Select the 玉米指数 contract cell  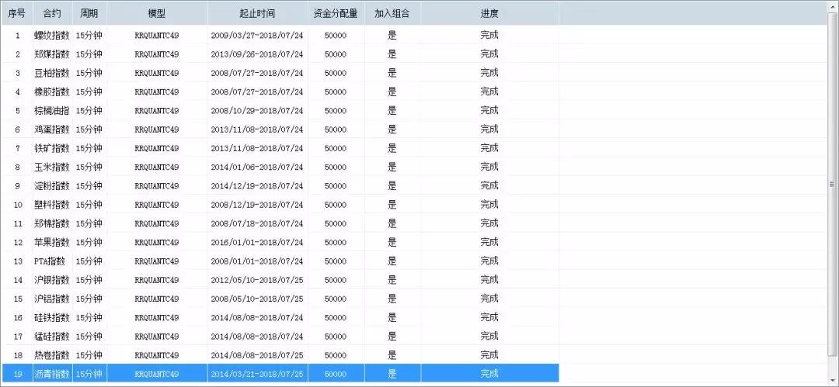[53, 167]
